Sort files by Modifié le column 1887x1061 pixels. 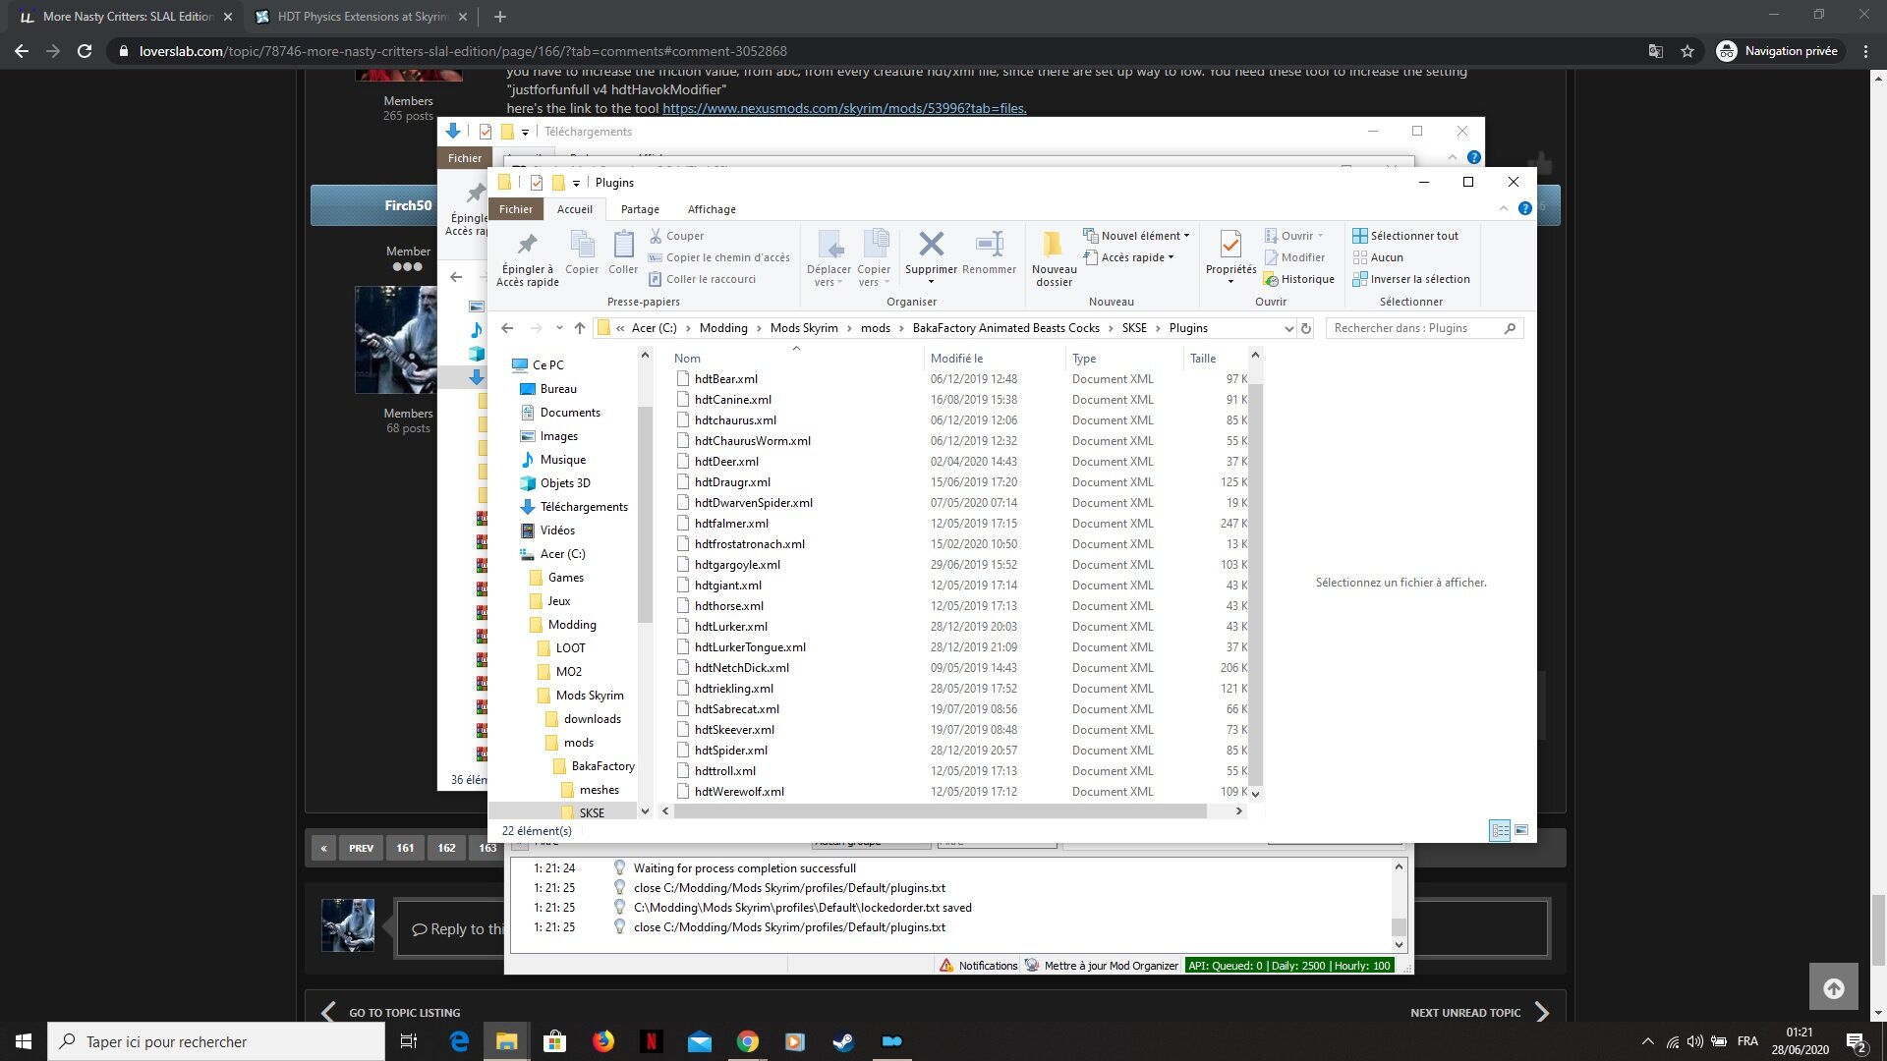tap(995, 359)
